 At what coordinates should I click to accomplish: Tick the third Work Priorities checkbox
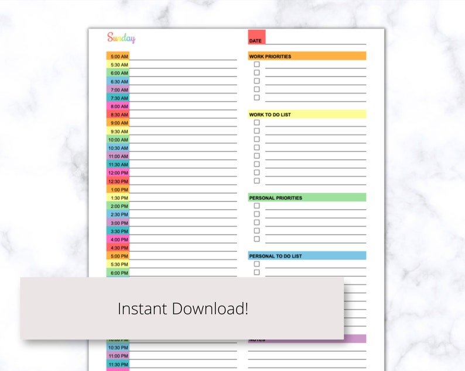coord(257,81)
